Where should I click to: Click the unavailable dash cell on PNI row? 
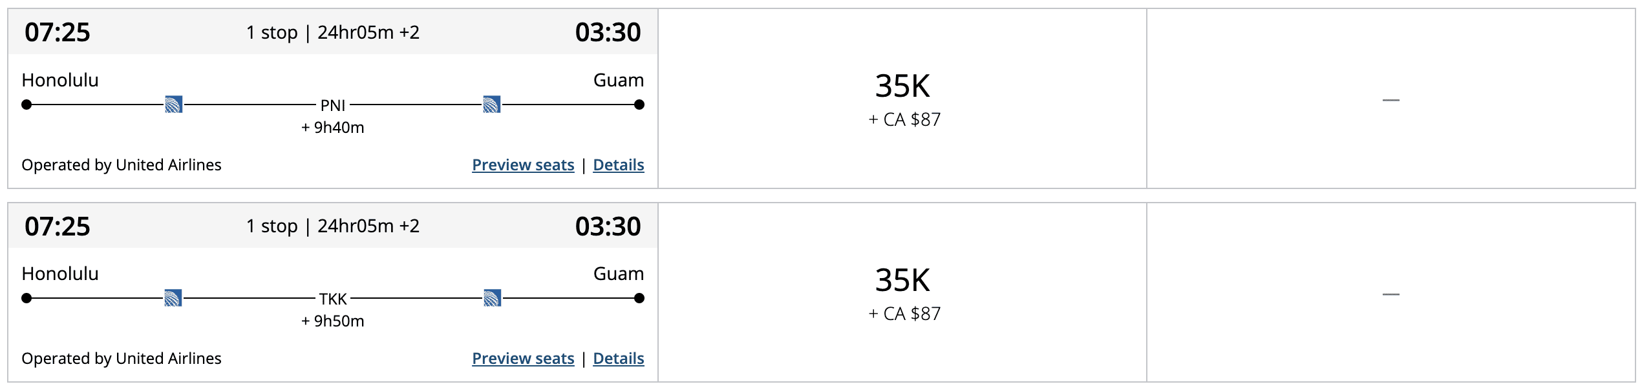(x=1390, y=100)
